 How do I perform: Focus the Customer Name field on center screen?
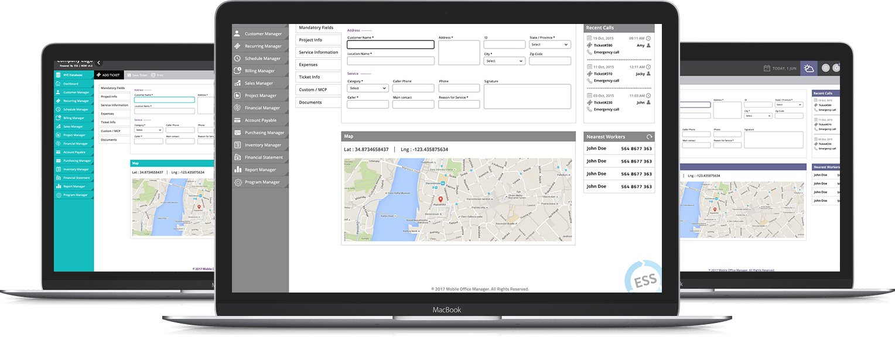390,44
